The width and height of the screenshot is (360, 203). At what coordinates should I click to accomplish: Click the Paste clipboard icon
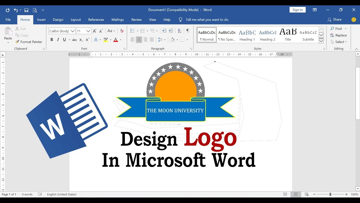[8, 31]
